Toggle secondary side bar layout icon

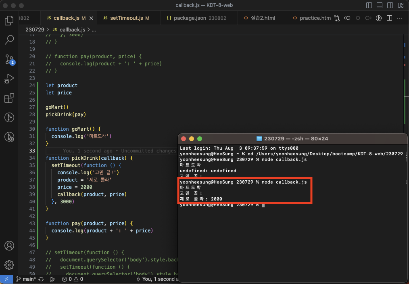(x=390, y=5)
